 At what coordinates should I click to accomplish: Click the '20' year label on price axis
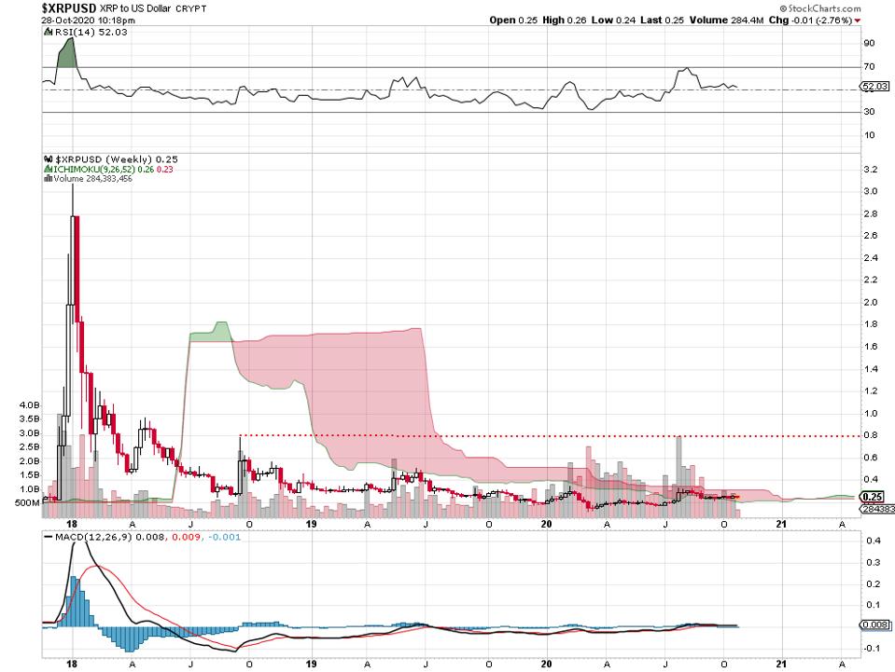(x=547, y=524)
